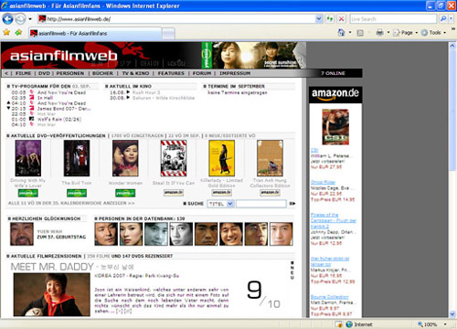Screen dimensions: 457x329
Task: Click the Killerlady DVD cover thumbnail
Action: [x=221, y=158]
